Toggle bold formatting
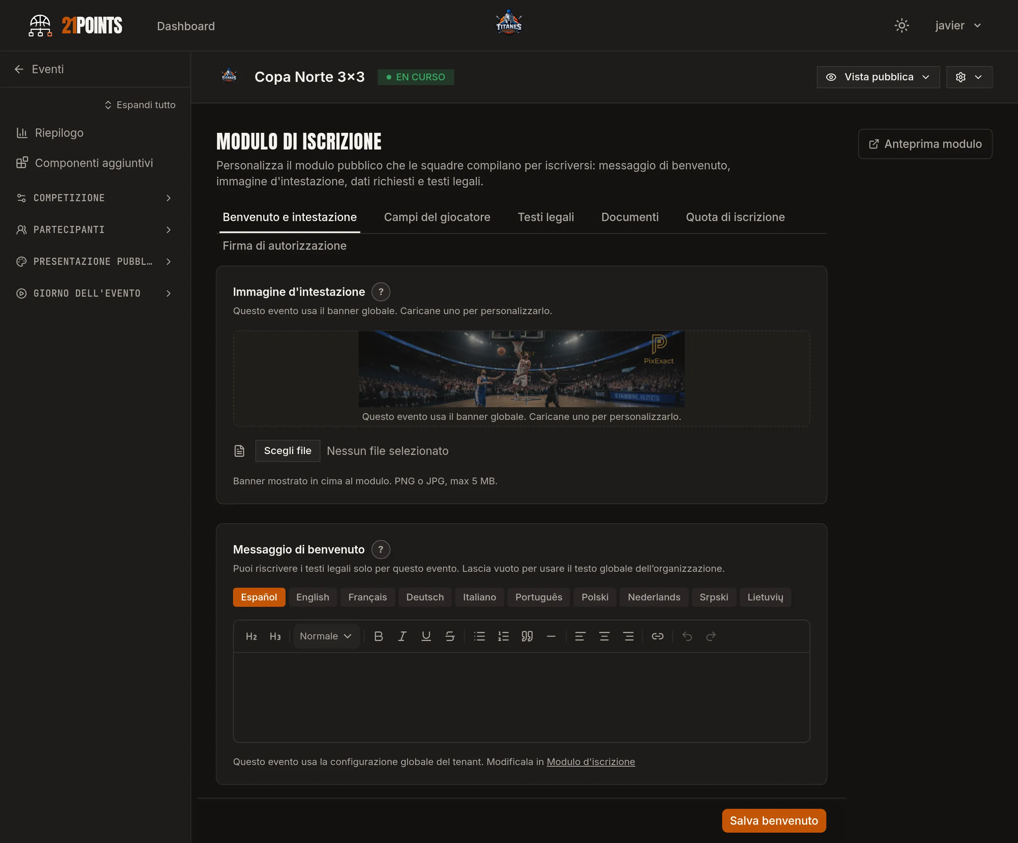1018x843 pixels. (x=379, y=637)
